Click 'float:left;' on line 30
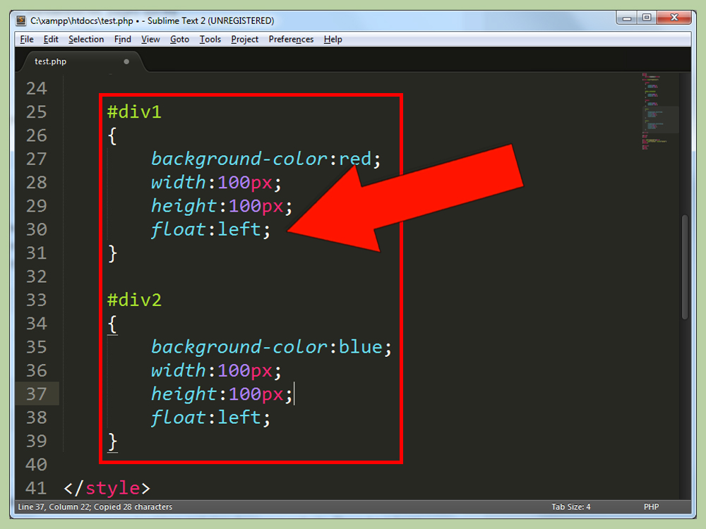The width and height of the screenshot is (706, 529). click(210, 229)
